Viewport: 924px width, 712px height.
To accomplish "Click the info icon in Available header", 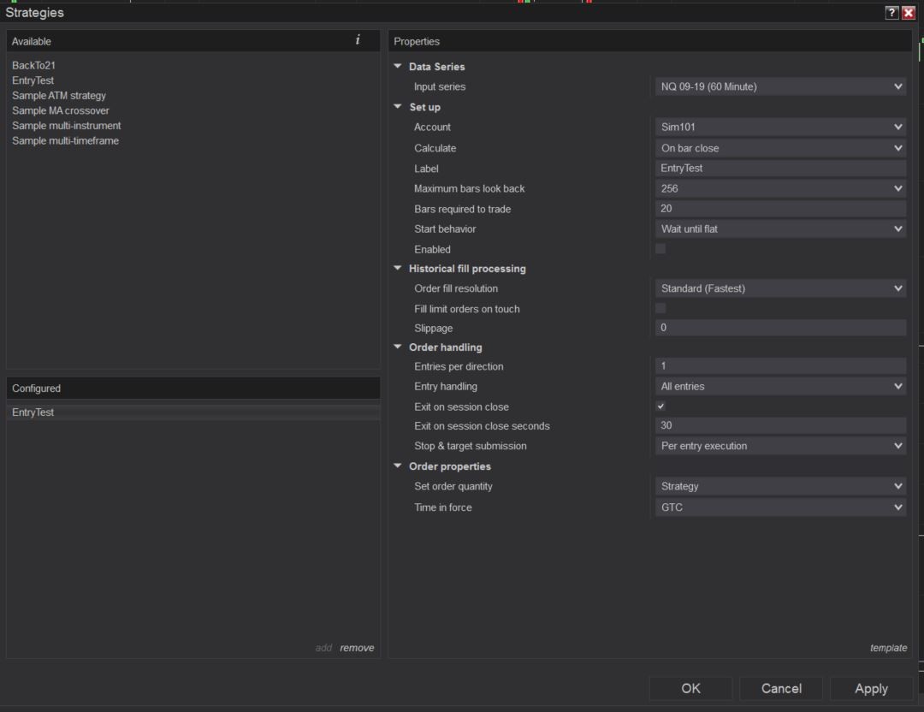I will [358, 39].
